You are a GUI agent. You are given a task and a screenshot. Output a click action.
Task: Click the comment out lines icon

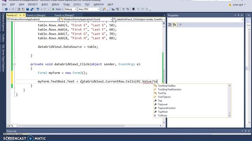pyautogui.click(x=123, y=9)
